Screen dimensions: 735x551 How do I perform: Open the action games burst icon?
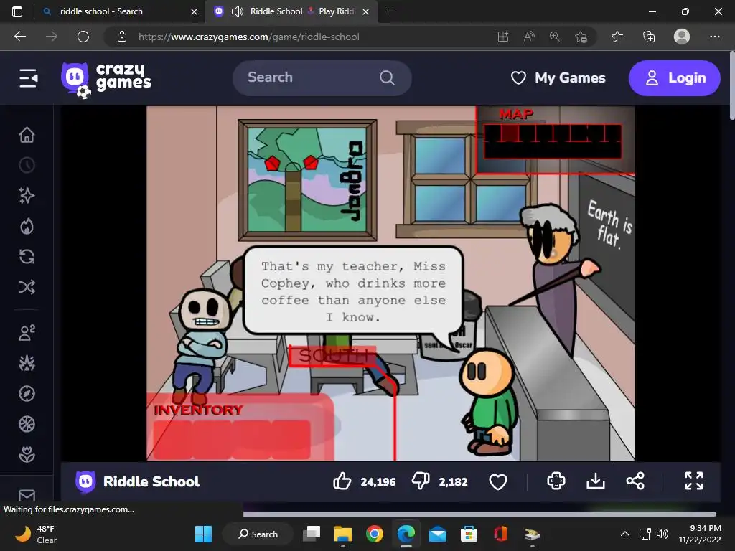[x=27, y=363]
